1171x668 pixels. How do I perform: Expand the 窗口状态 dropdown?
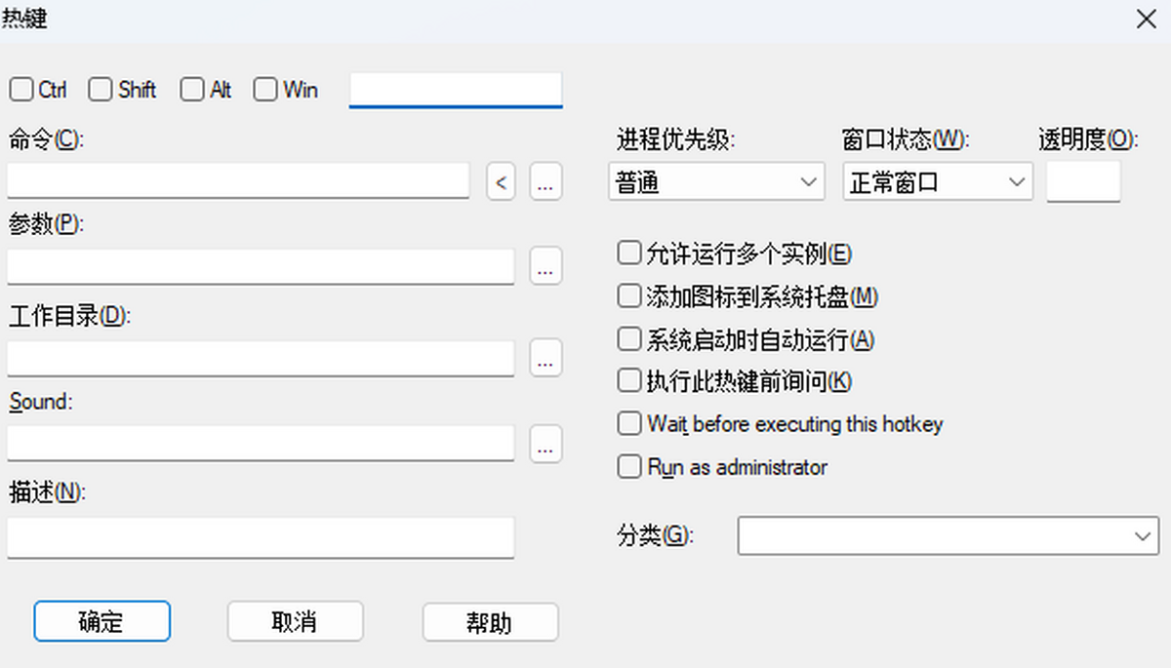(937, 182)
